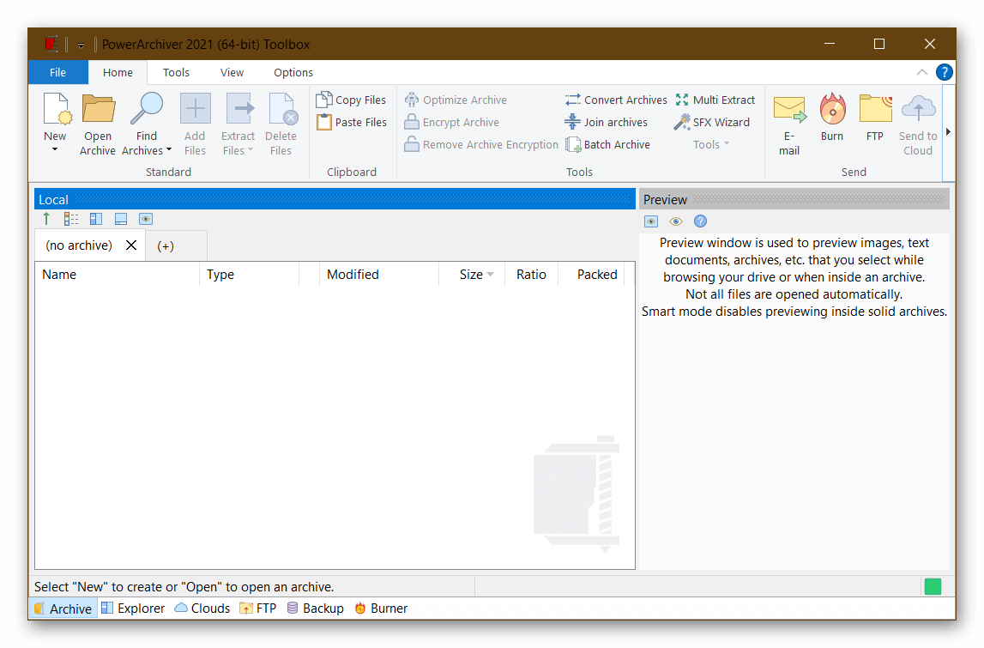
Task: Click the Find Archives magnifier icon
Action: (147, 109)
